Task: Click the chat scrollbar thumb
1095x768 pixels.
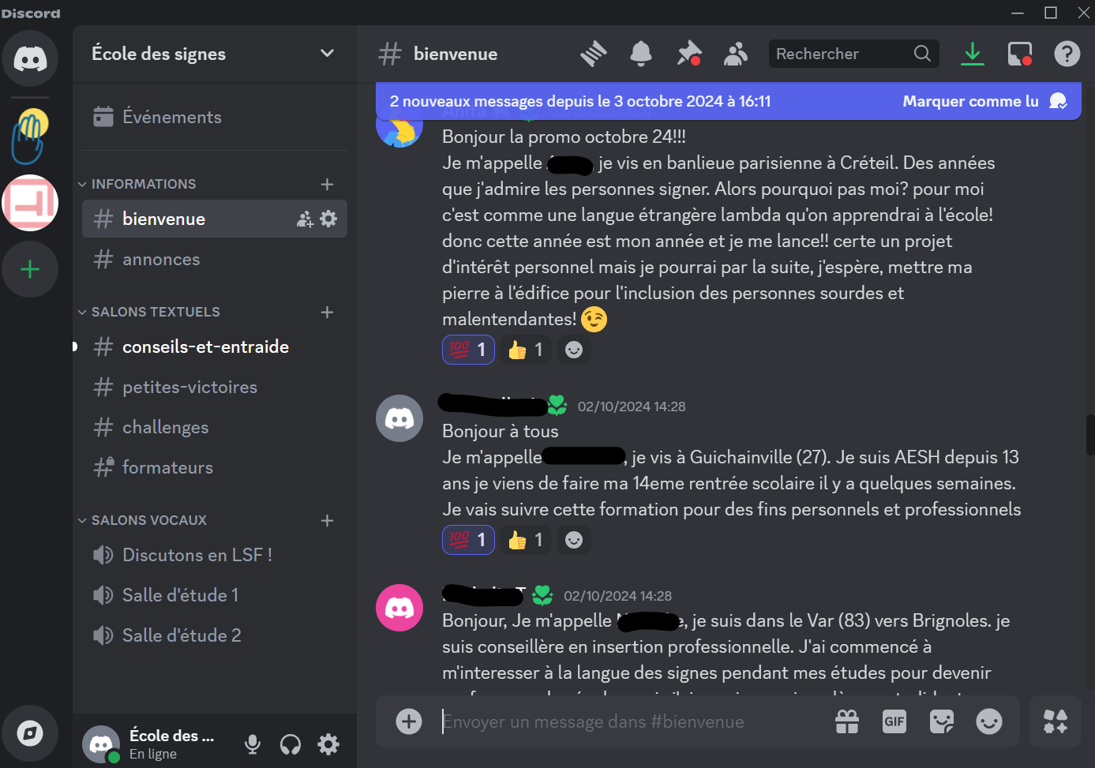Action: click(x=1090, y=435)
